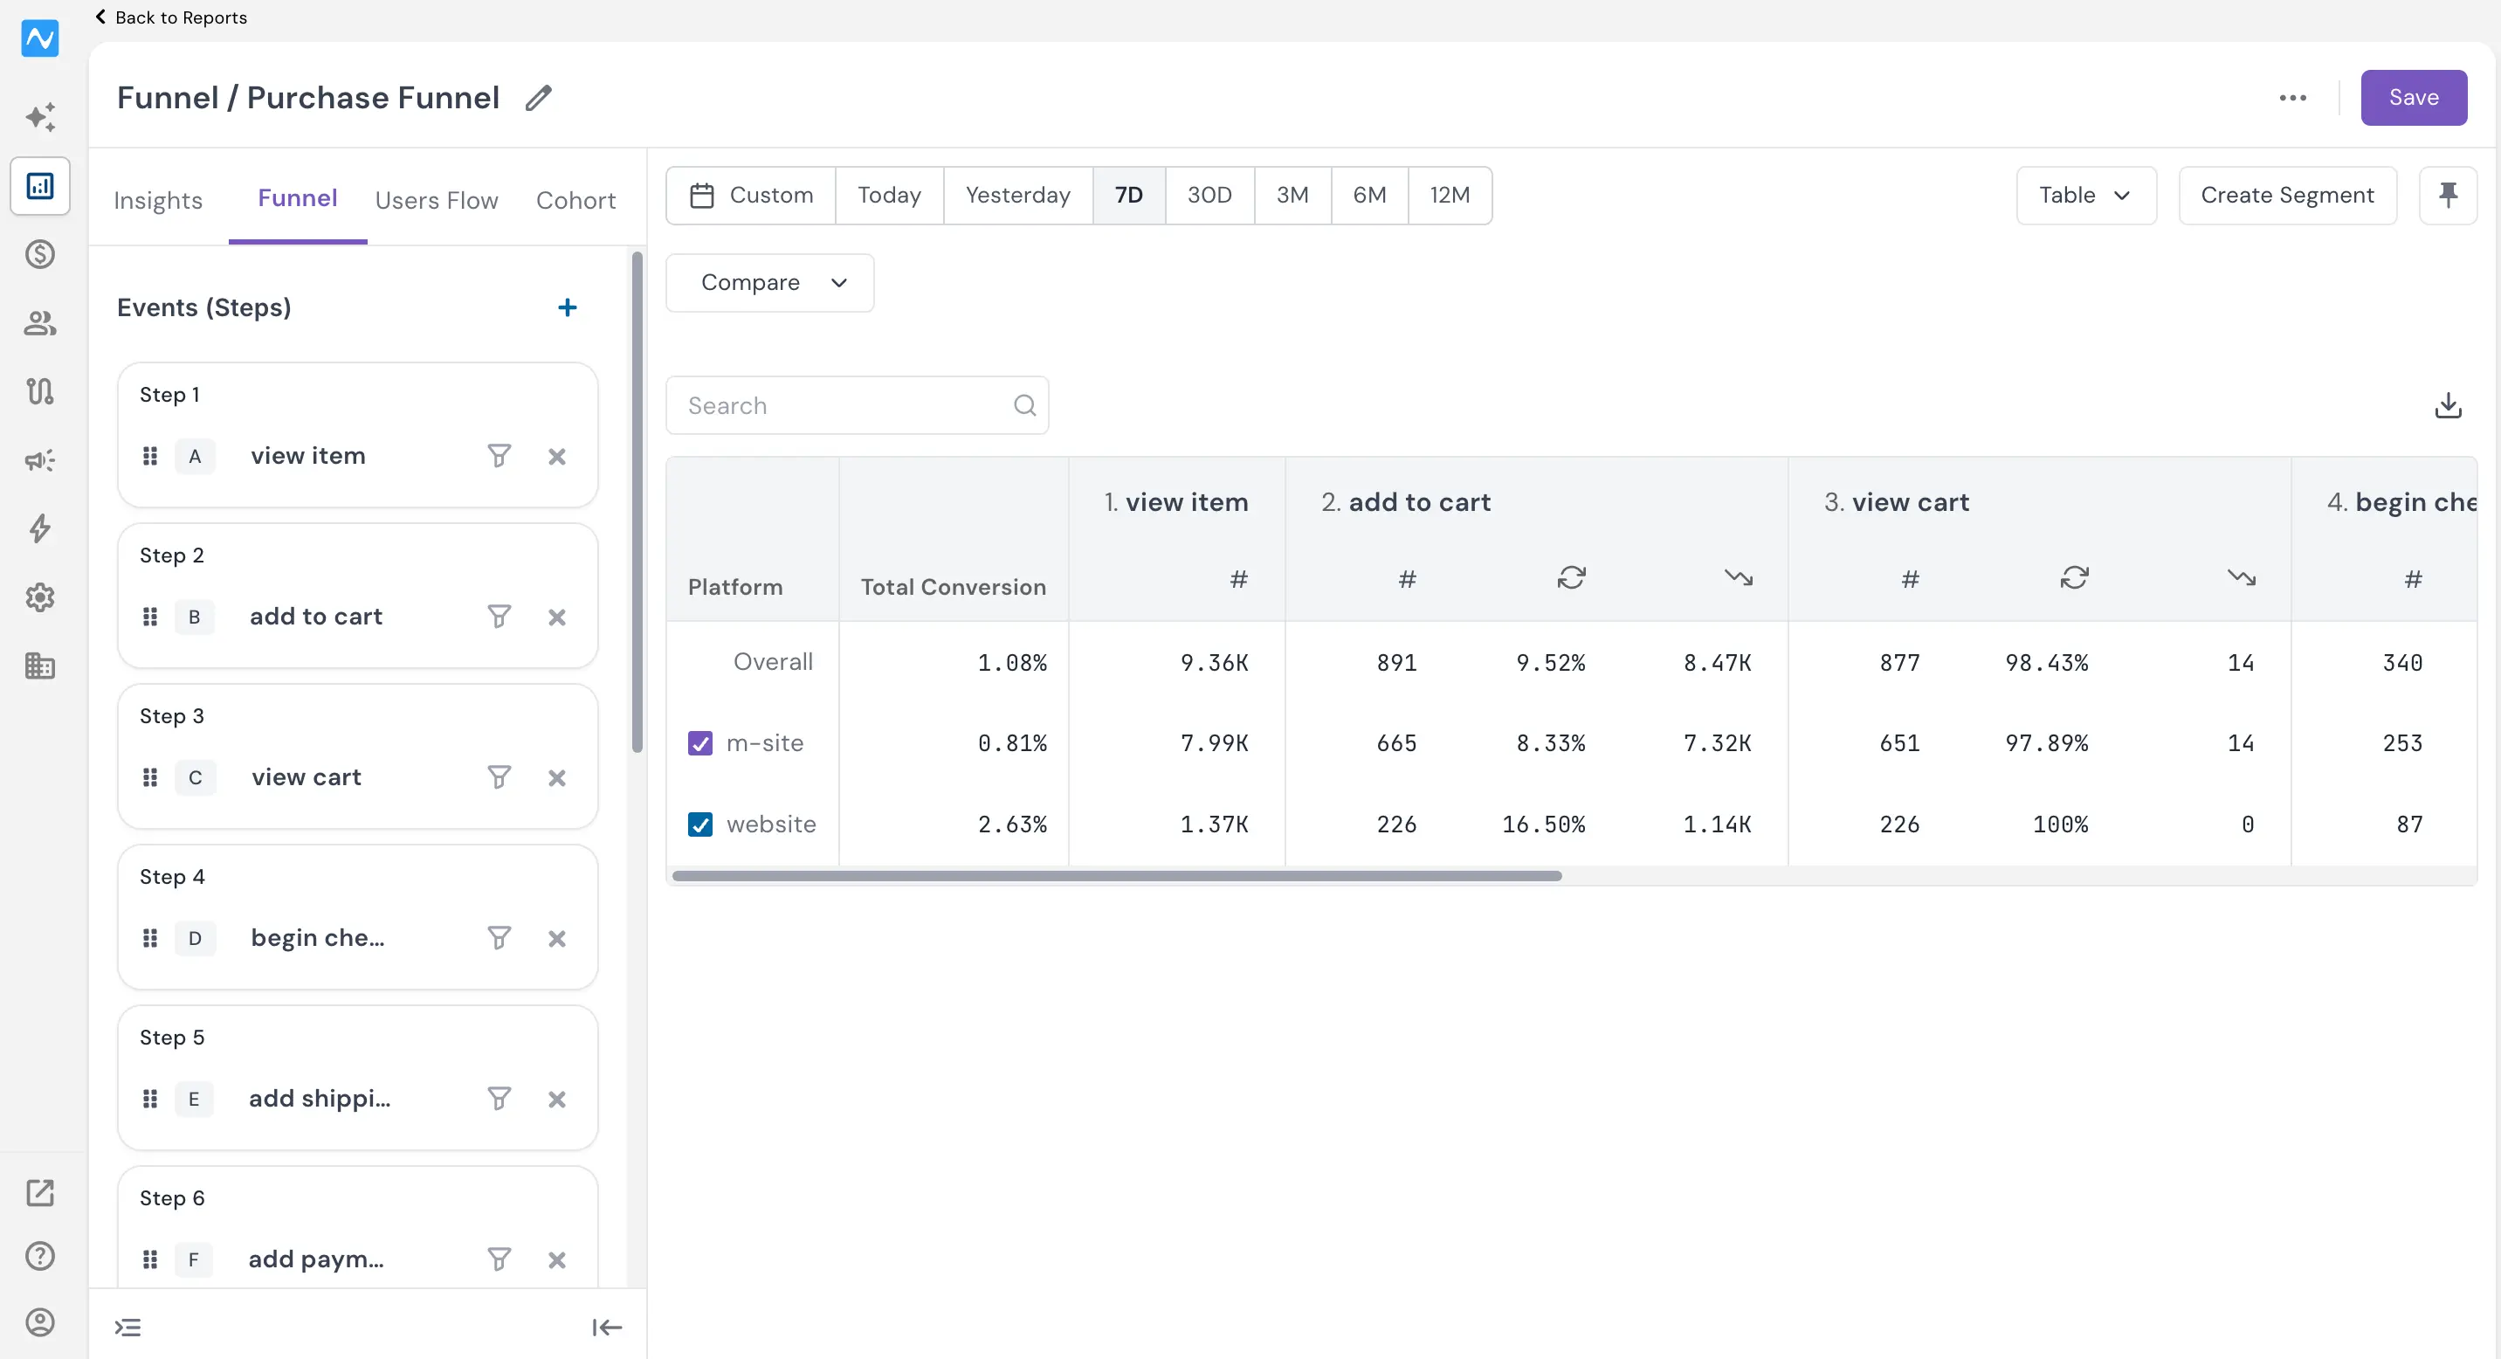This screenshot has width=2501, height=1359.
Task: Open the three-dot more options menu
Action: [2292, 98]
